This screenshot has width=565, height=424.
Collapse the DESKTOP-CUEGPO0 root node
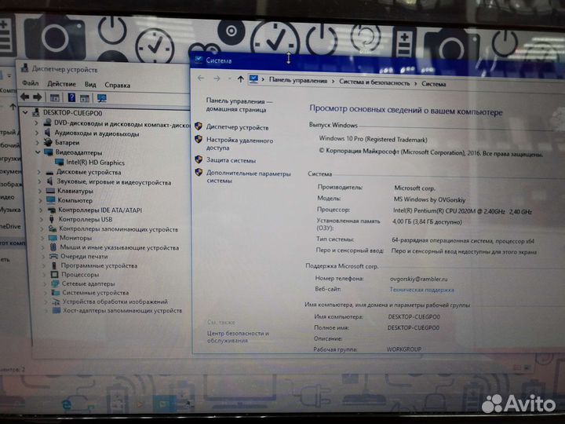[x=25, y=112]
